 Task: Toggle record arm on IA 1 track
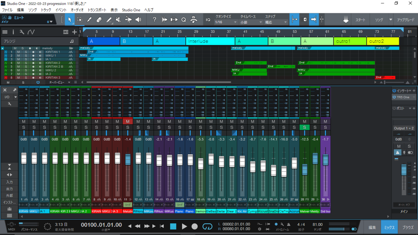(x=33, y=59)
